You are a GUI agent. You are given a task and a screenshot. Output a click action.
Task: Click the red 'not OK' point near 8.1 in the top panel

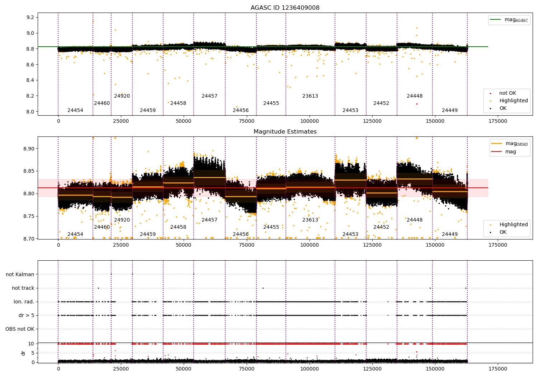pyautogui.click(x=417, y=104)
